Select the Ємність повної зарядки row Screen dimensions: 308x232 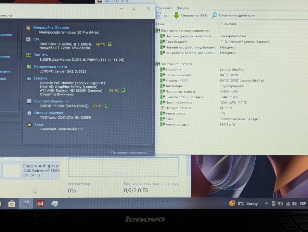(199, 97)
